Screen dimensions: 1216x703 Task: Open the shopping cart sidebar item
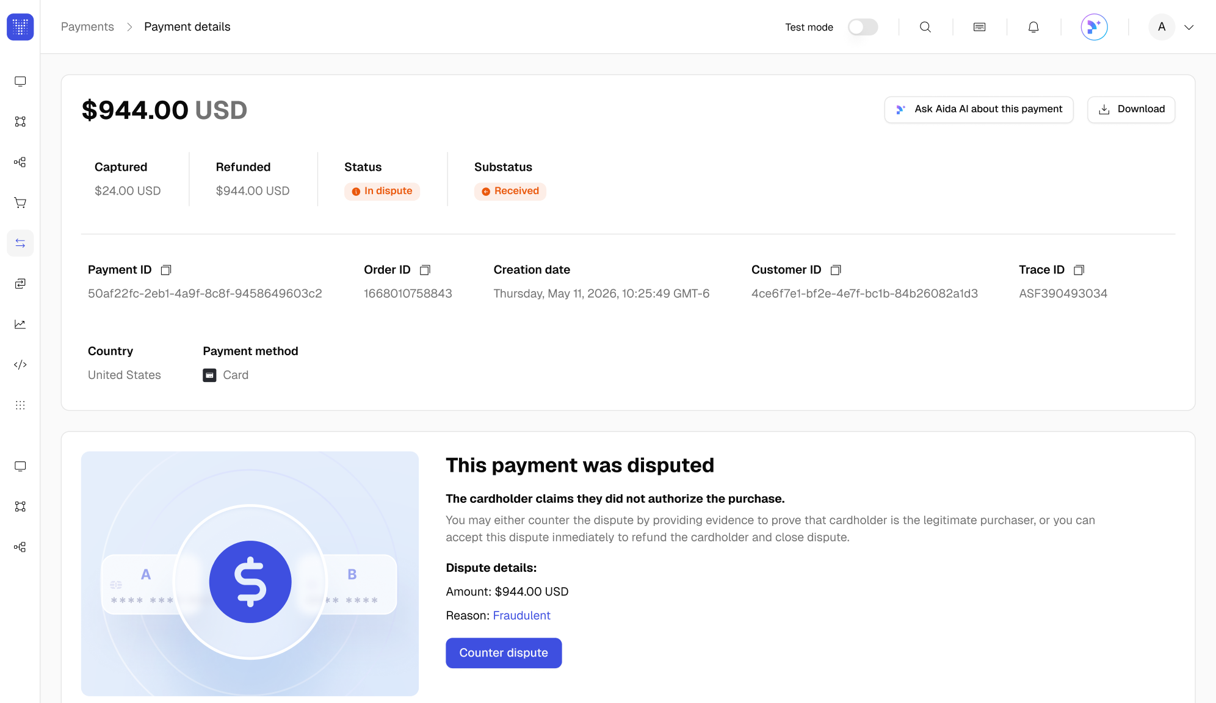[x=20, y=203]
